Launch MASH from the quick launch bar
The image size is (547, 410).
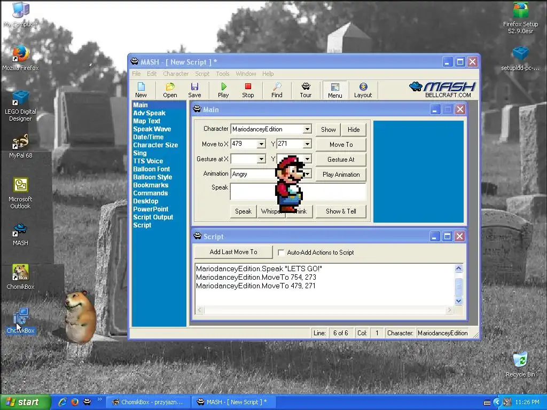point(87,402)
